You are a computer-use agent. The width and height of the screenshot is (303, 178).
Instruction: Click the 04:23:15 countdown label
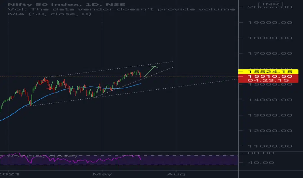[x=269, y=80]
